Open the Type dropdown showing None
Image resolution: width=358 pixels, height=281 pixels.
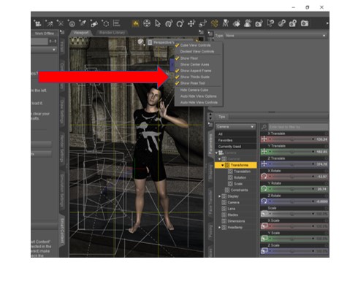[275, 36]
